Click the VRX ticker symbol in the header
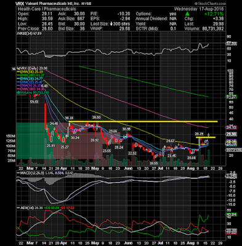The width and height of the screenshot is (242, 246). pos(20,4)
